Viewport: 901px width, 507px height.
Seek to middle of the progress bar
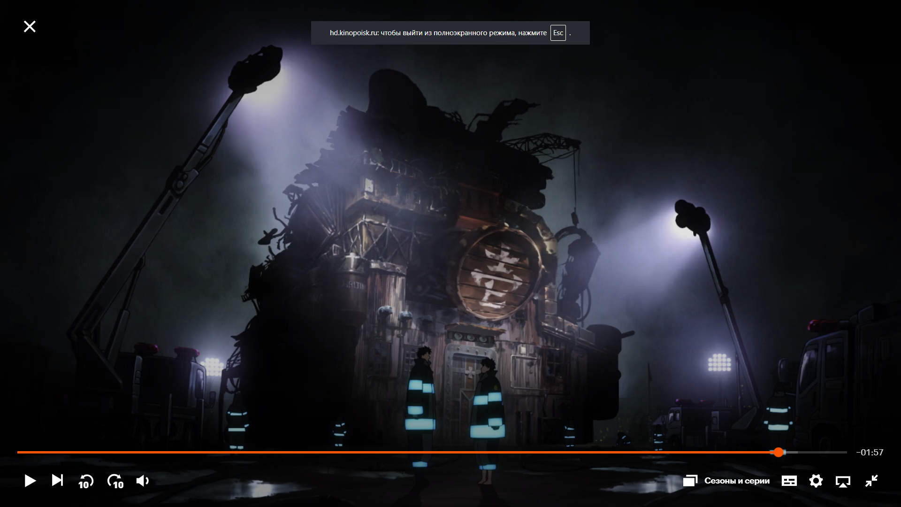pyautogui.click(x=432, y=452)
